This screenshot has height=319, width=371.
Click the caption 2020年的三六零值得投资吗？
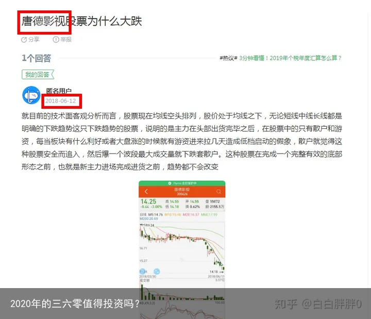75,304
